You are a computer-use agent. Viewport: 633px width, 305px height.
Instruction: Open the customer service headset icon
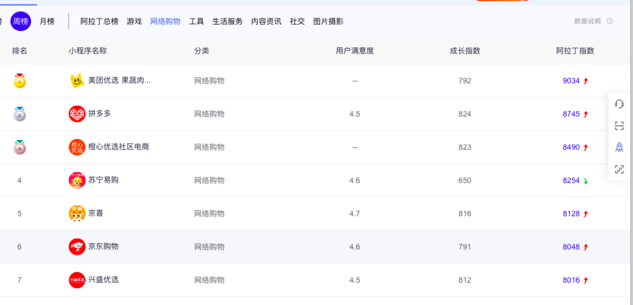619,104
